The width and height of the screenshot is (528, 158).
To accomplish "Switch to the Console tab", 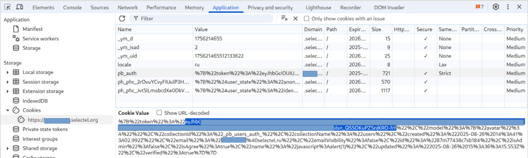I will point(72,7).
